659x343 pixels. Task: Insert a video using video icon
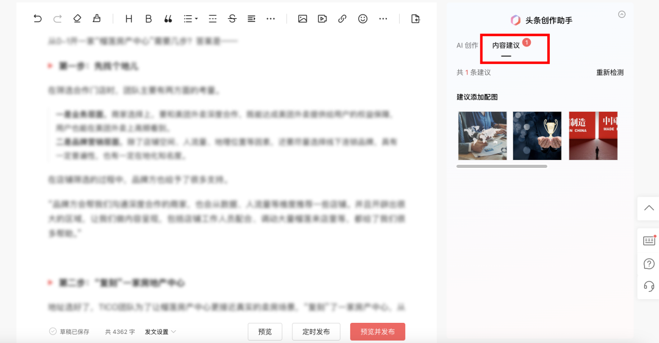tap(322, 19)
